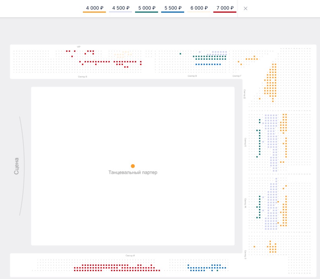Toggle the 4 000 ₽ price filter
This screenshot has width=320, height=279.
[94, 8]
